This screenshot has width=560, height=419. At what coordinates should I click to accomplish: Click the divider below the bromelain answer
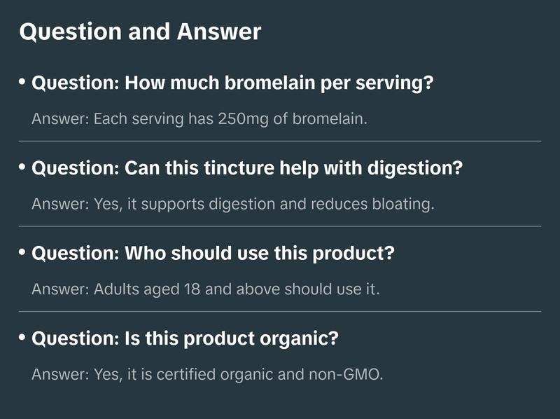[280, 141]
